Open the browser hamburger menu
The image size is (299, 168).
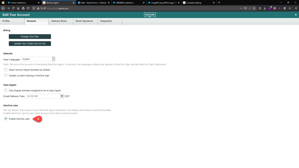[x=296, y=8]
